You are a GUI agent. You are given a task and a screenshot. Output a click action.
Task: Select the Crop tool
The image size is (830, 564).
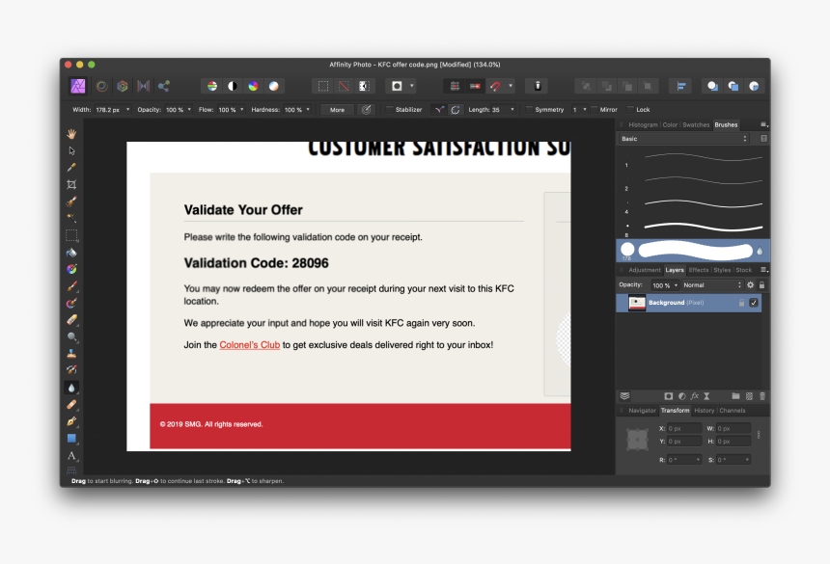click(x=71, y=184)
